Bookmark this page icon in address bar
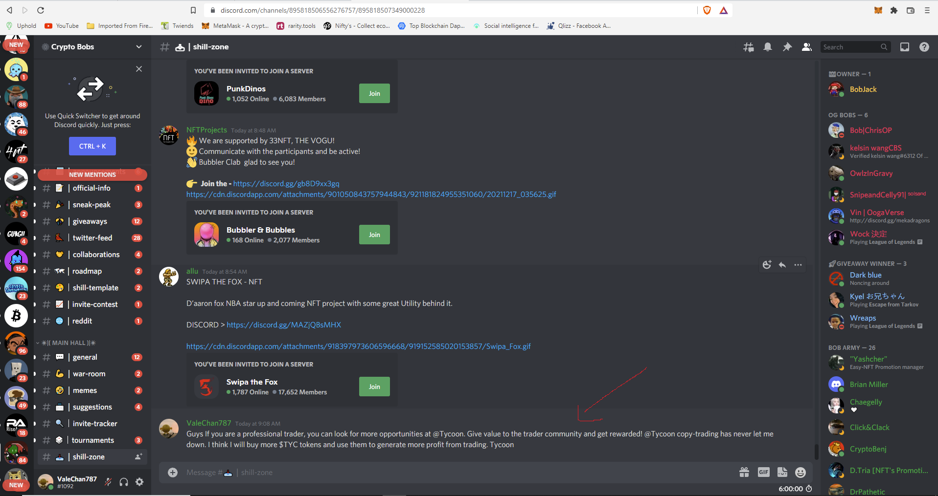The height and width of the screenshot is (496, 938). 193,10
